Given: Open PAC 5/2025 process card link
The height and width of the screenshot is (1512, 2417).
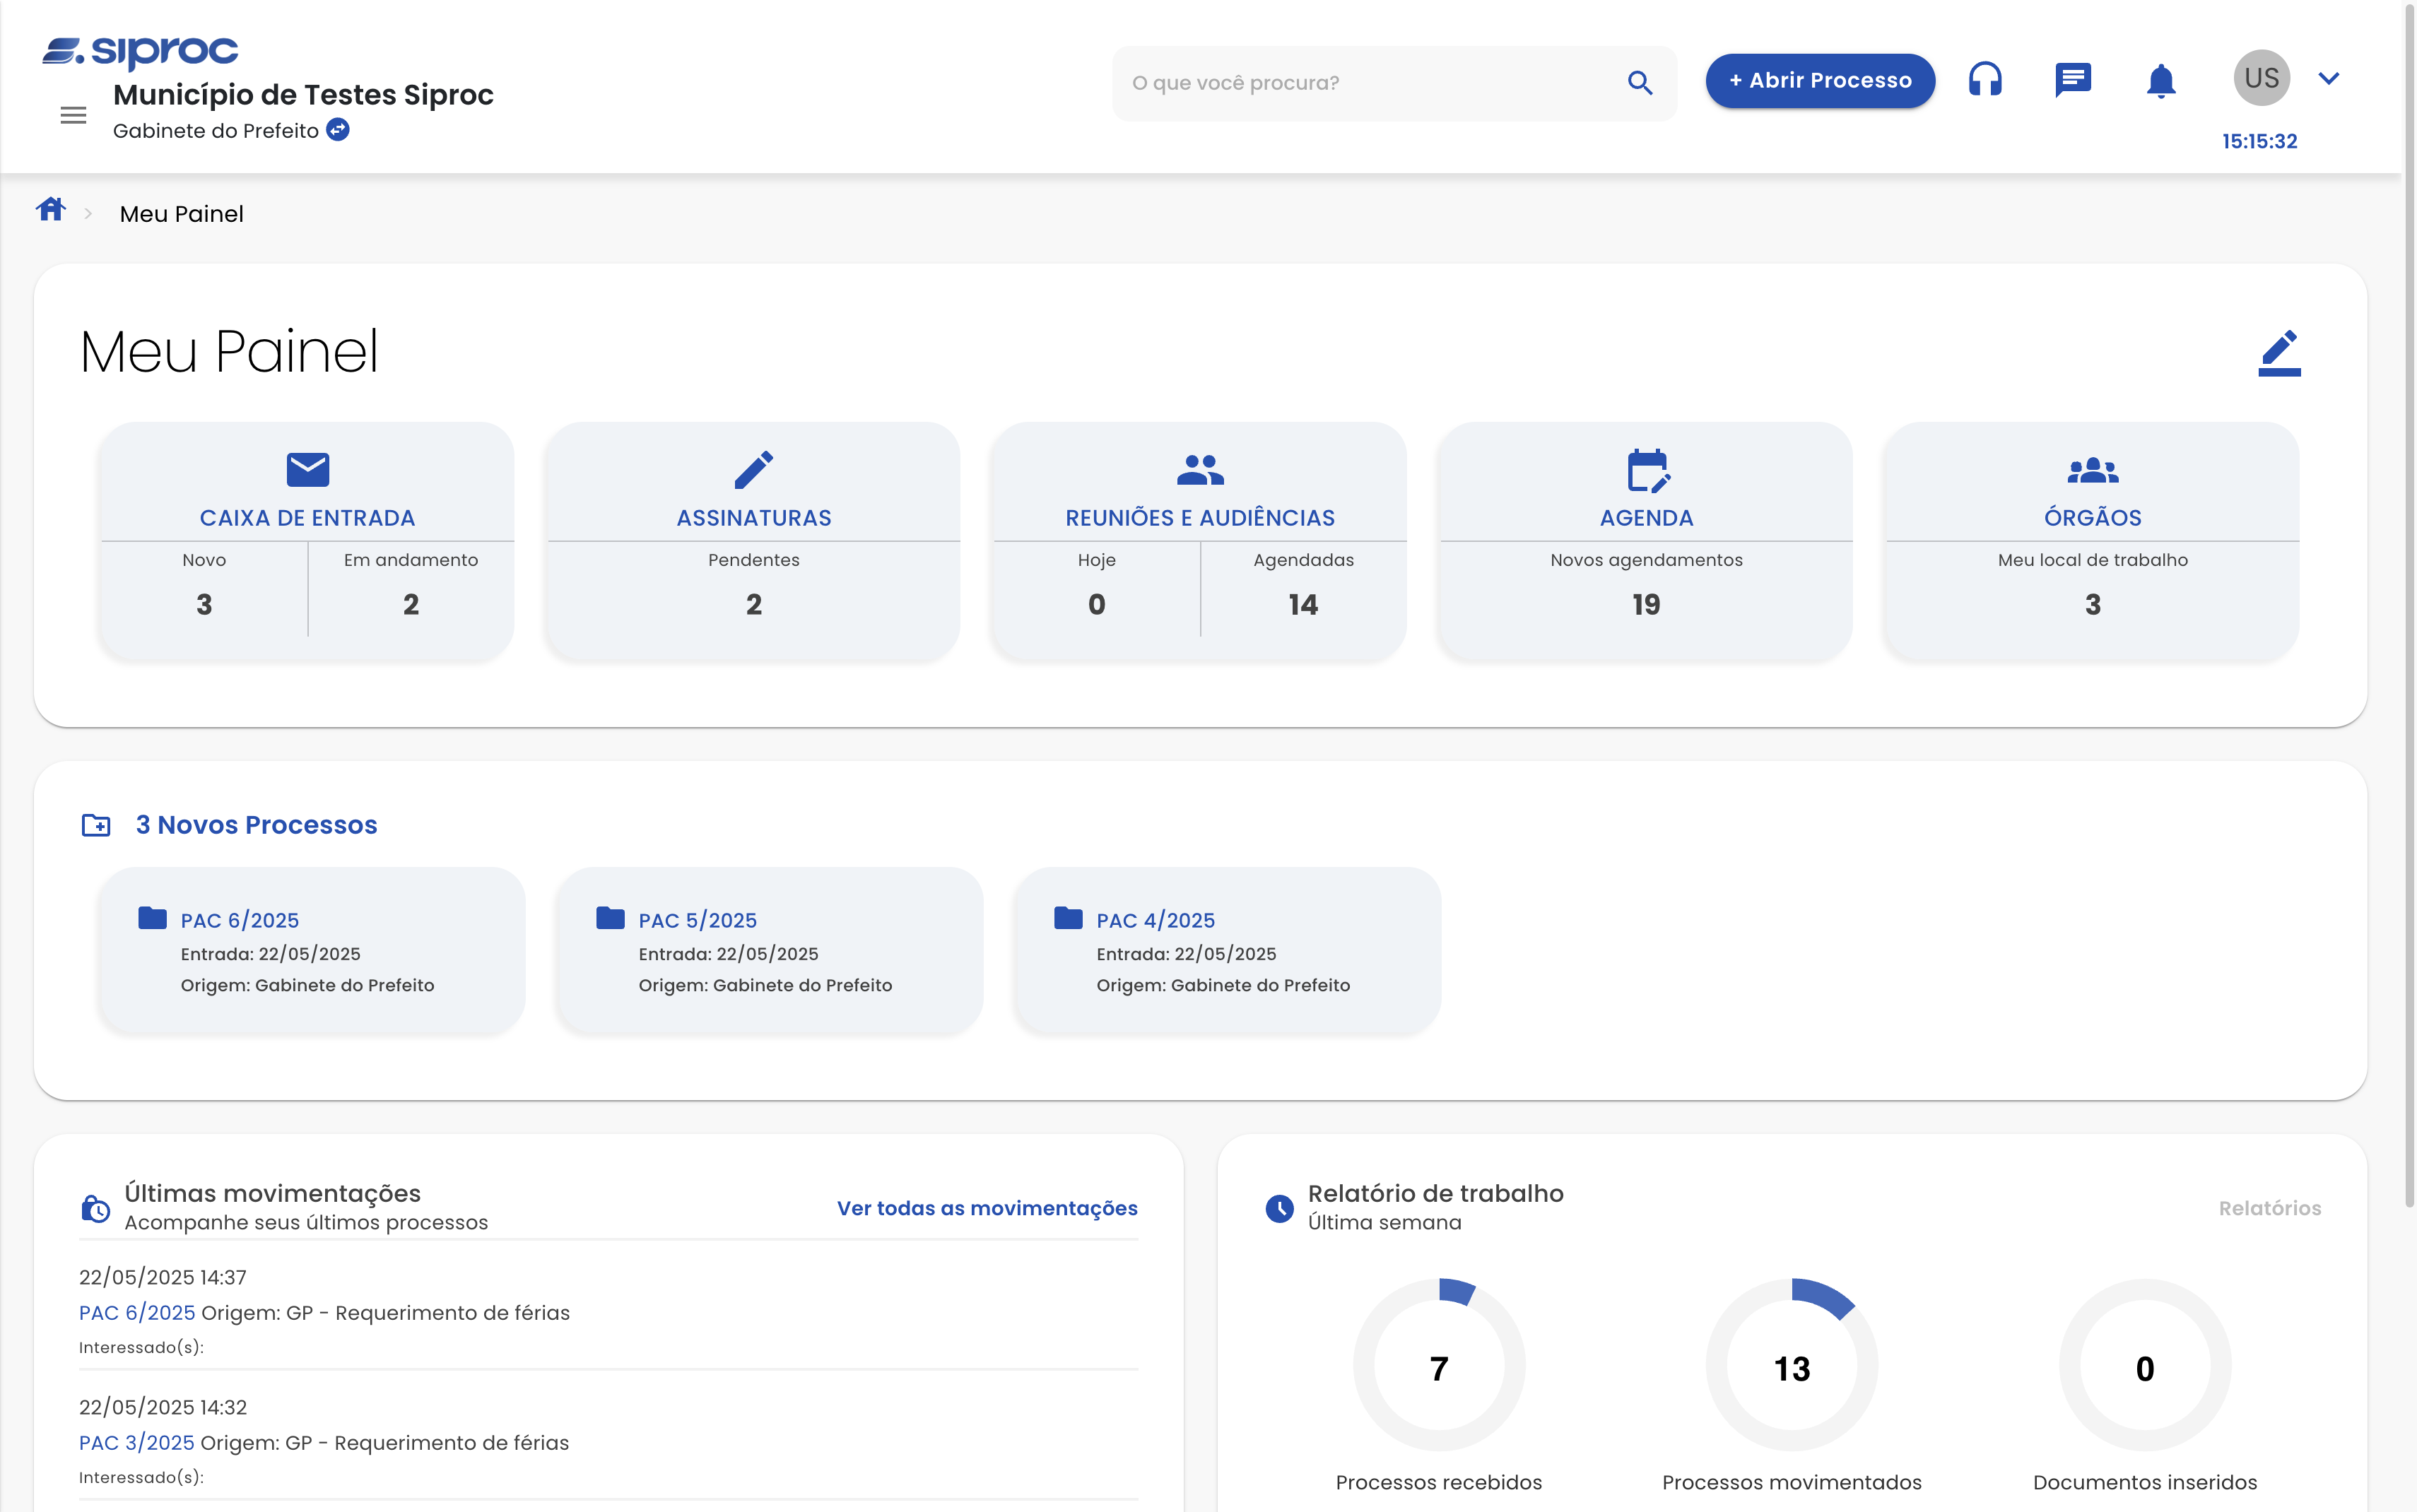Looking at the screenshot, I should [x=698, y=920].
